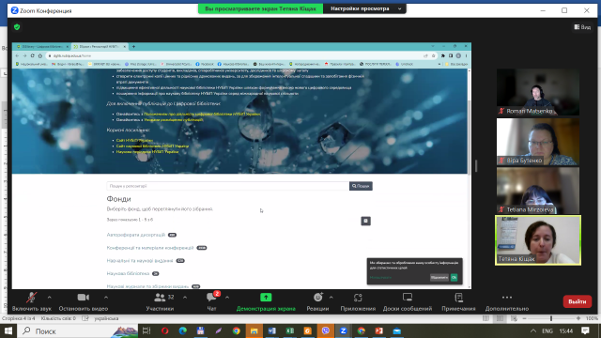Click Налаштувати link in cookie notice
The height and width of the screenshot is (338, 601).
click(x=380, y=278)
